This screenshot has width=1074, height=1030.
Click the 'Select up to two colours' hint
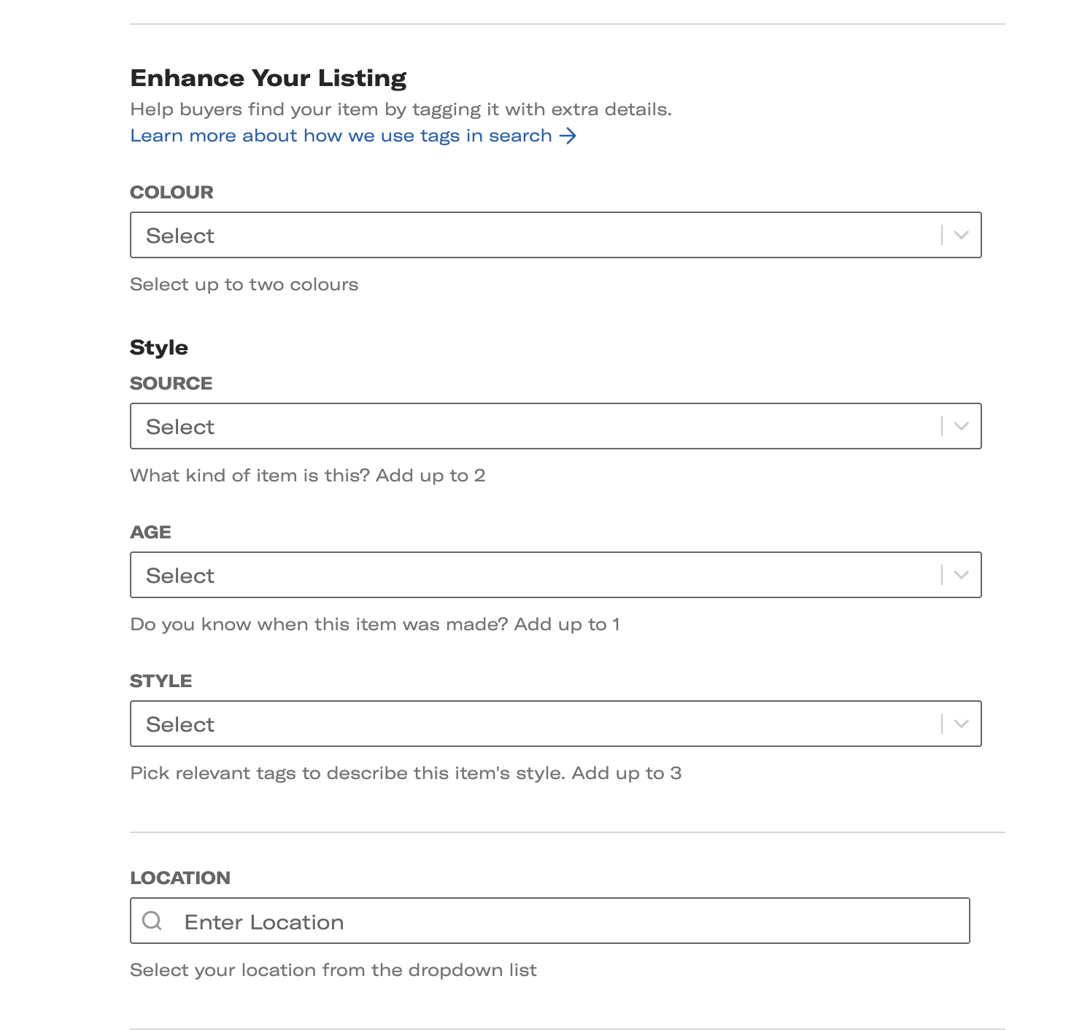pos(244,284)
